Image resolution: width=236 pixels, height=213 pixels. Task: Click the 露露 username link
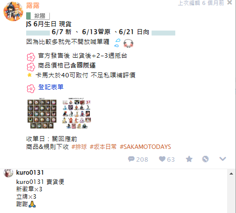pos(33,6)
